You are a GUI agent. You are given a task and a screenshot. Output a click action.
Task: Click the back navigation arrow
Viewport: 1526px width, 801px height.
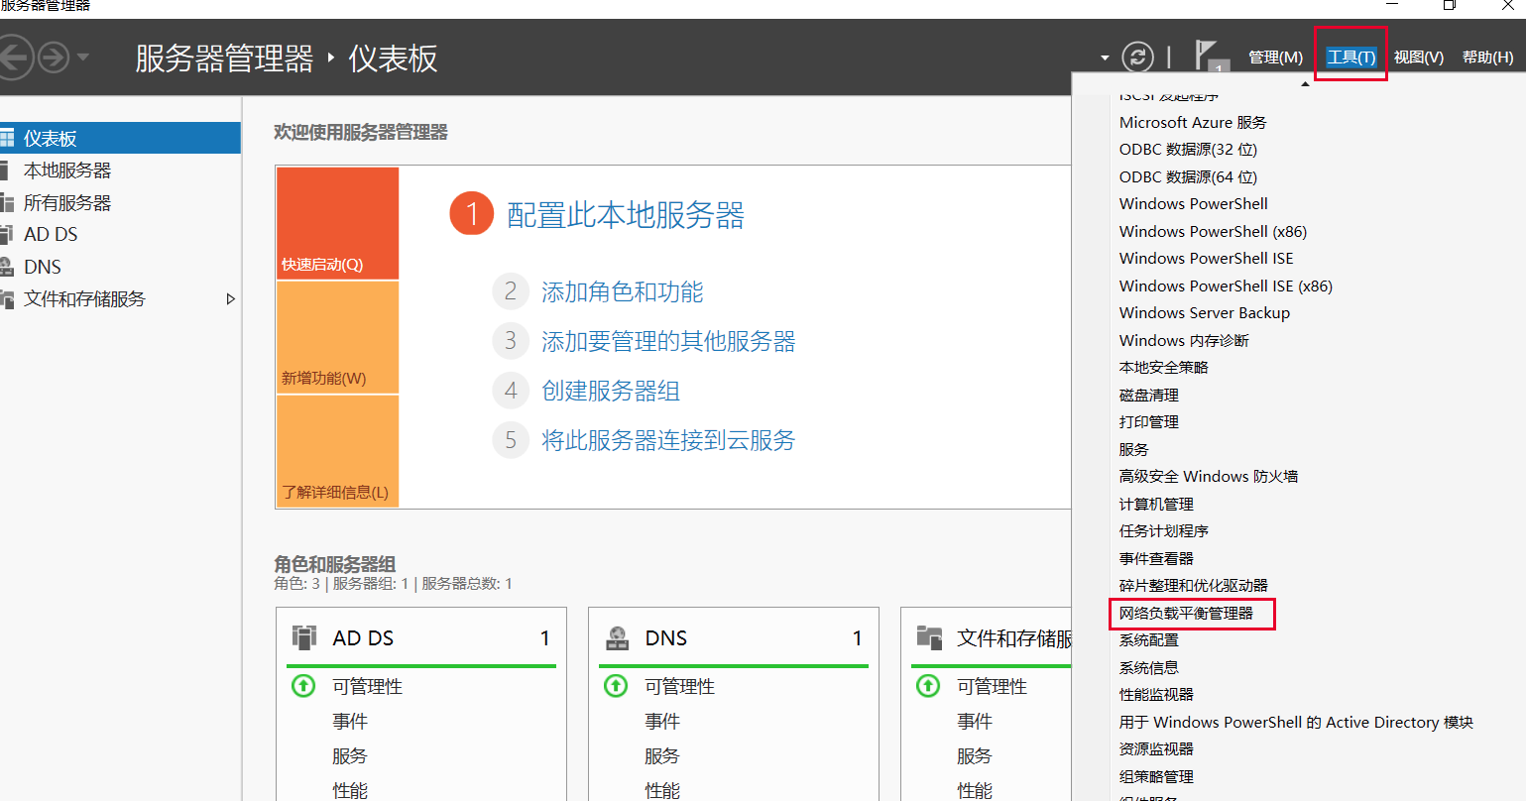pos(12,57)
